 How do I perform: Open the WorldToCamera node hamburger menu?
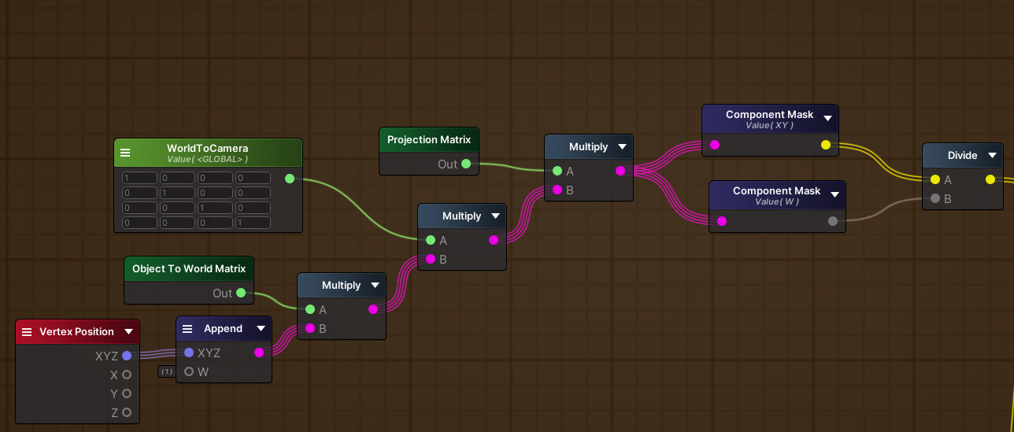click(126, 153)
